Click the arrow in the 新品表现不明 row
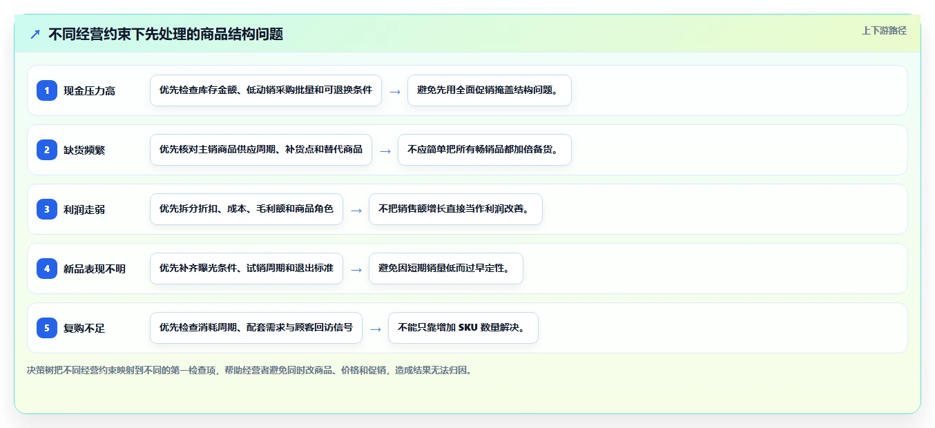 click(356, 269)
